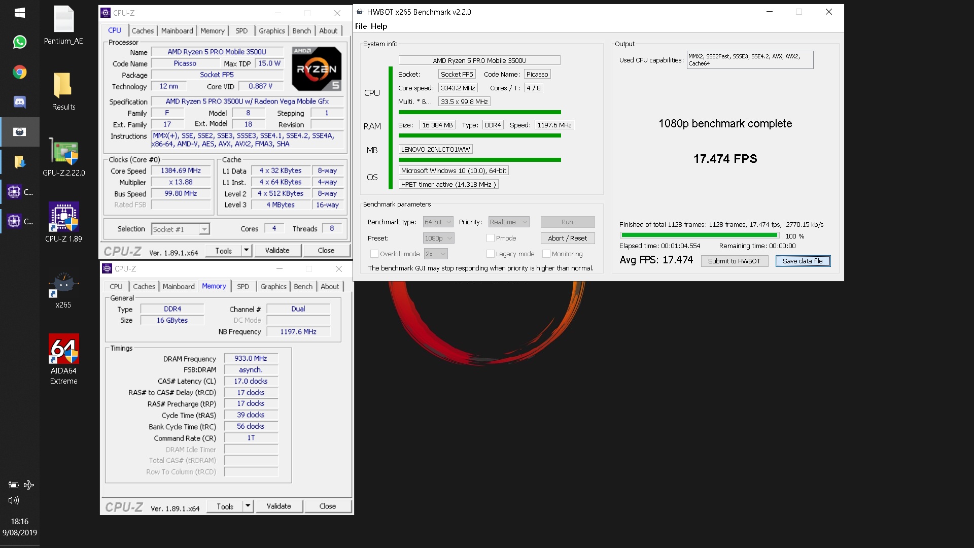Expand Tools arrow in CPU-Z Memory window
This screenshot has width=974, height=548.
point(248,506)
